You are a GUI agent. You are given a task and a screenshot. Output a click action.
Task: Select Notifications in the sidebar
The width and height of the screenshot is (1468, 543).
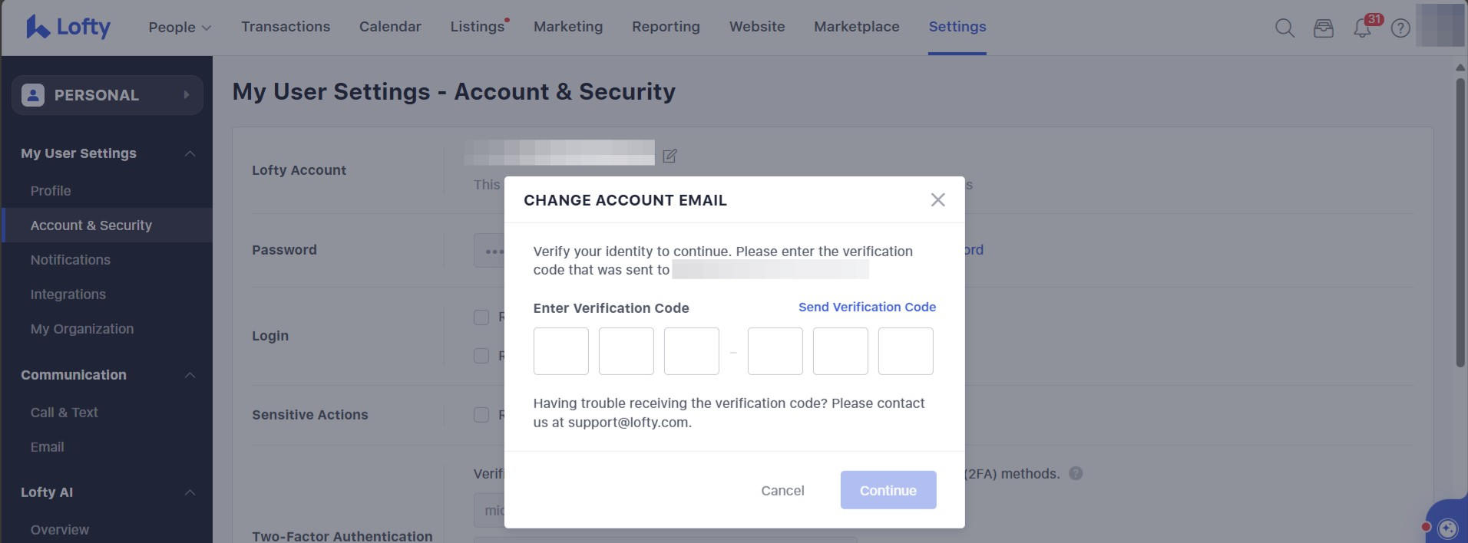click(71, 260)
